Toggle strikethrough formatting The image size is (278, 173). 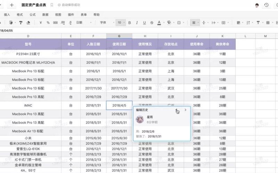(152, 22)
